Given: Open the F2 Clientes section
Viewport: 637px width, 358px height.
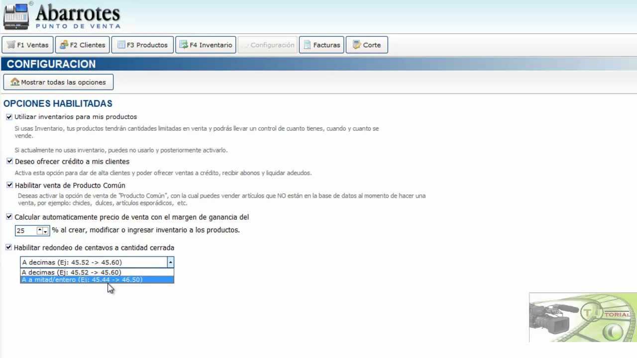Looking at the screenshot, I should tap(82, 45).
